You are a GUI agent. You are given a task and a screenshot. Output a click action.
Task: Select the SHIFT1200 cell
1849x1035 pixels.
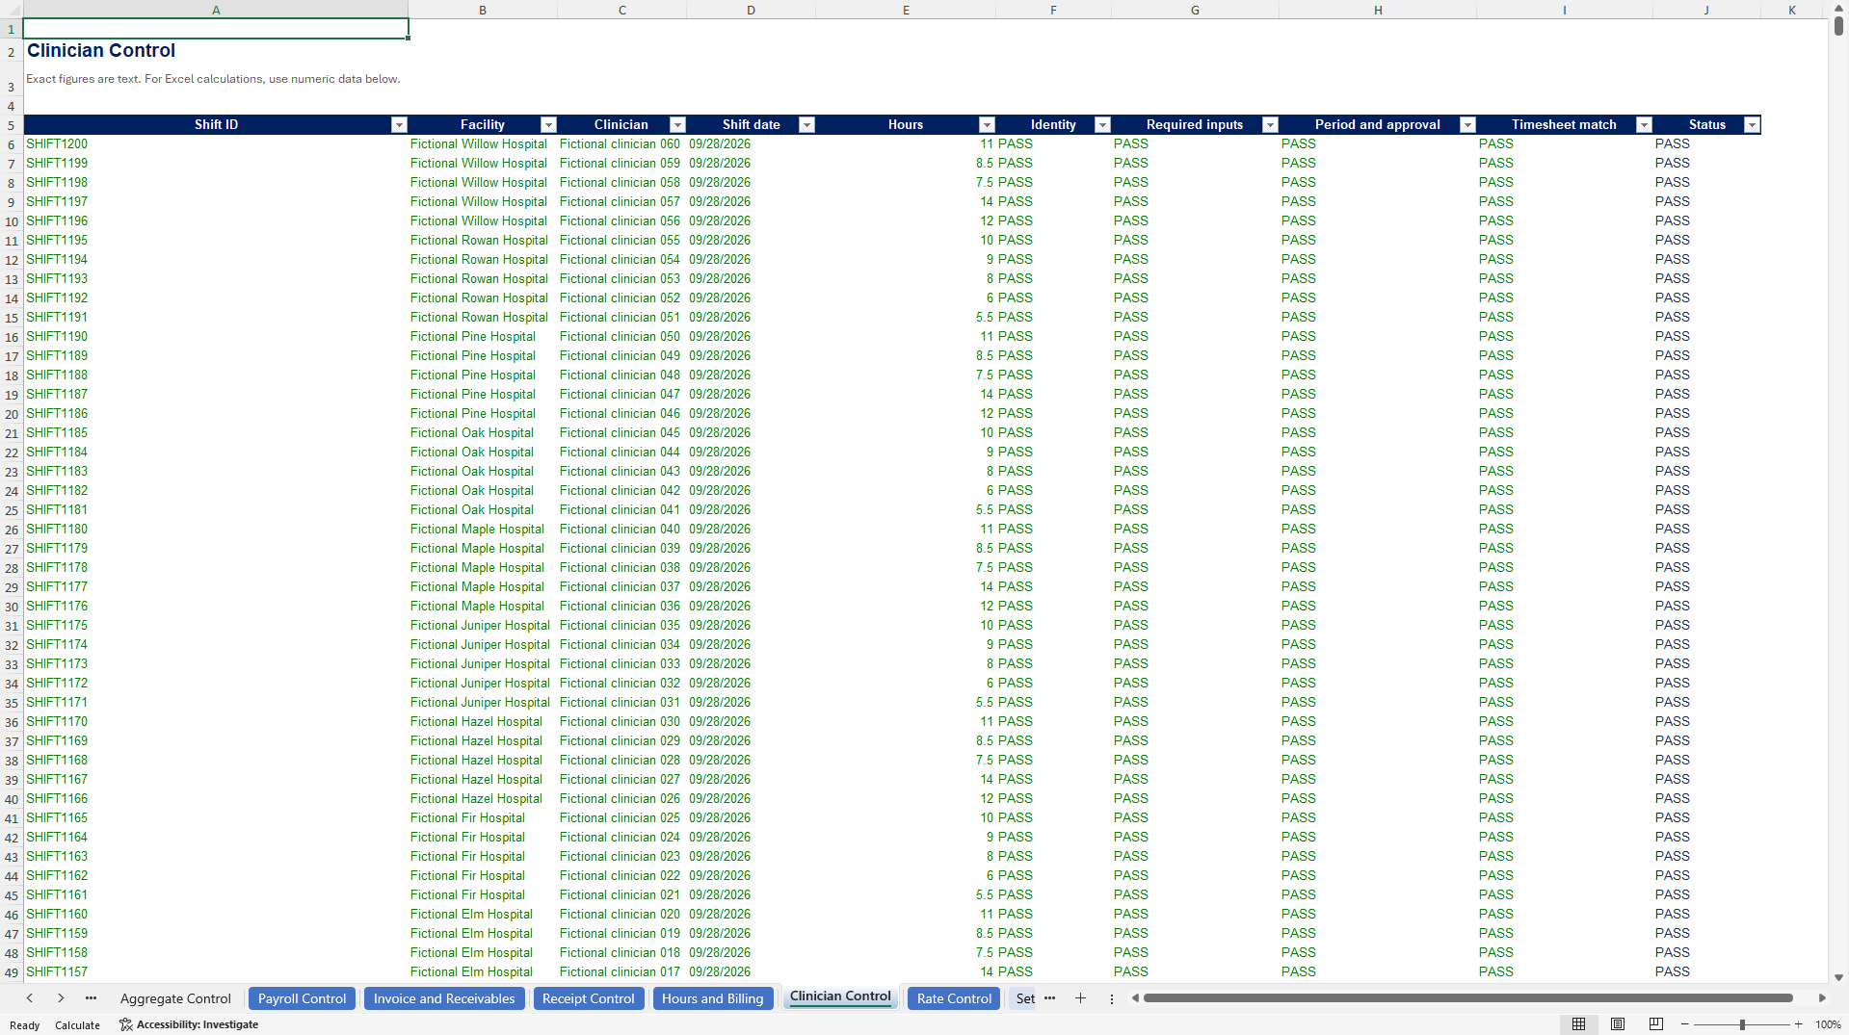216,144
